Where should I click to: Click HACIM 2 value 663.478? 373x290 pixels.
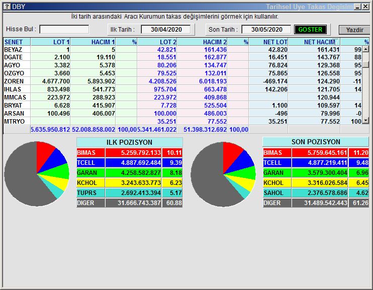pos(215,89)
